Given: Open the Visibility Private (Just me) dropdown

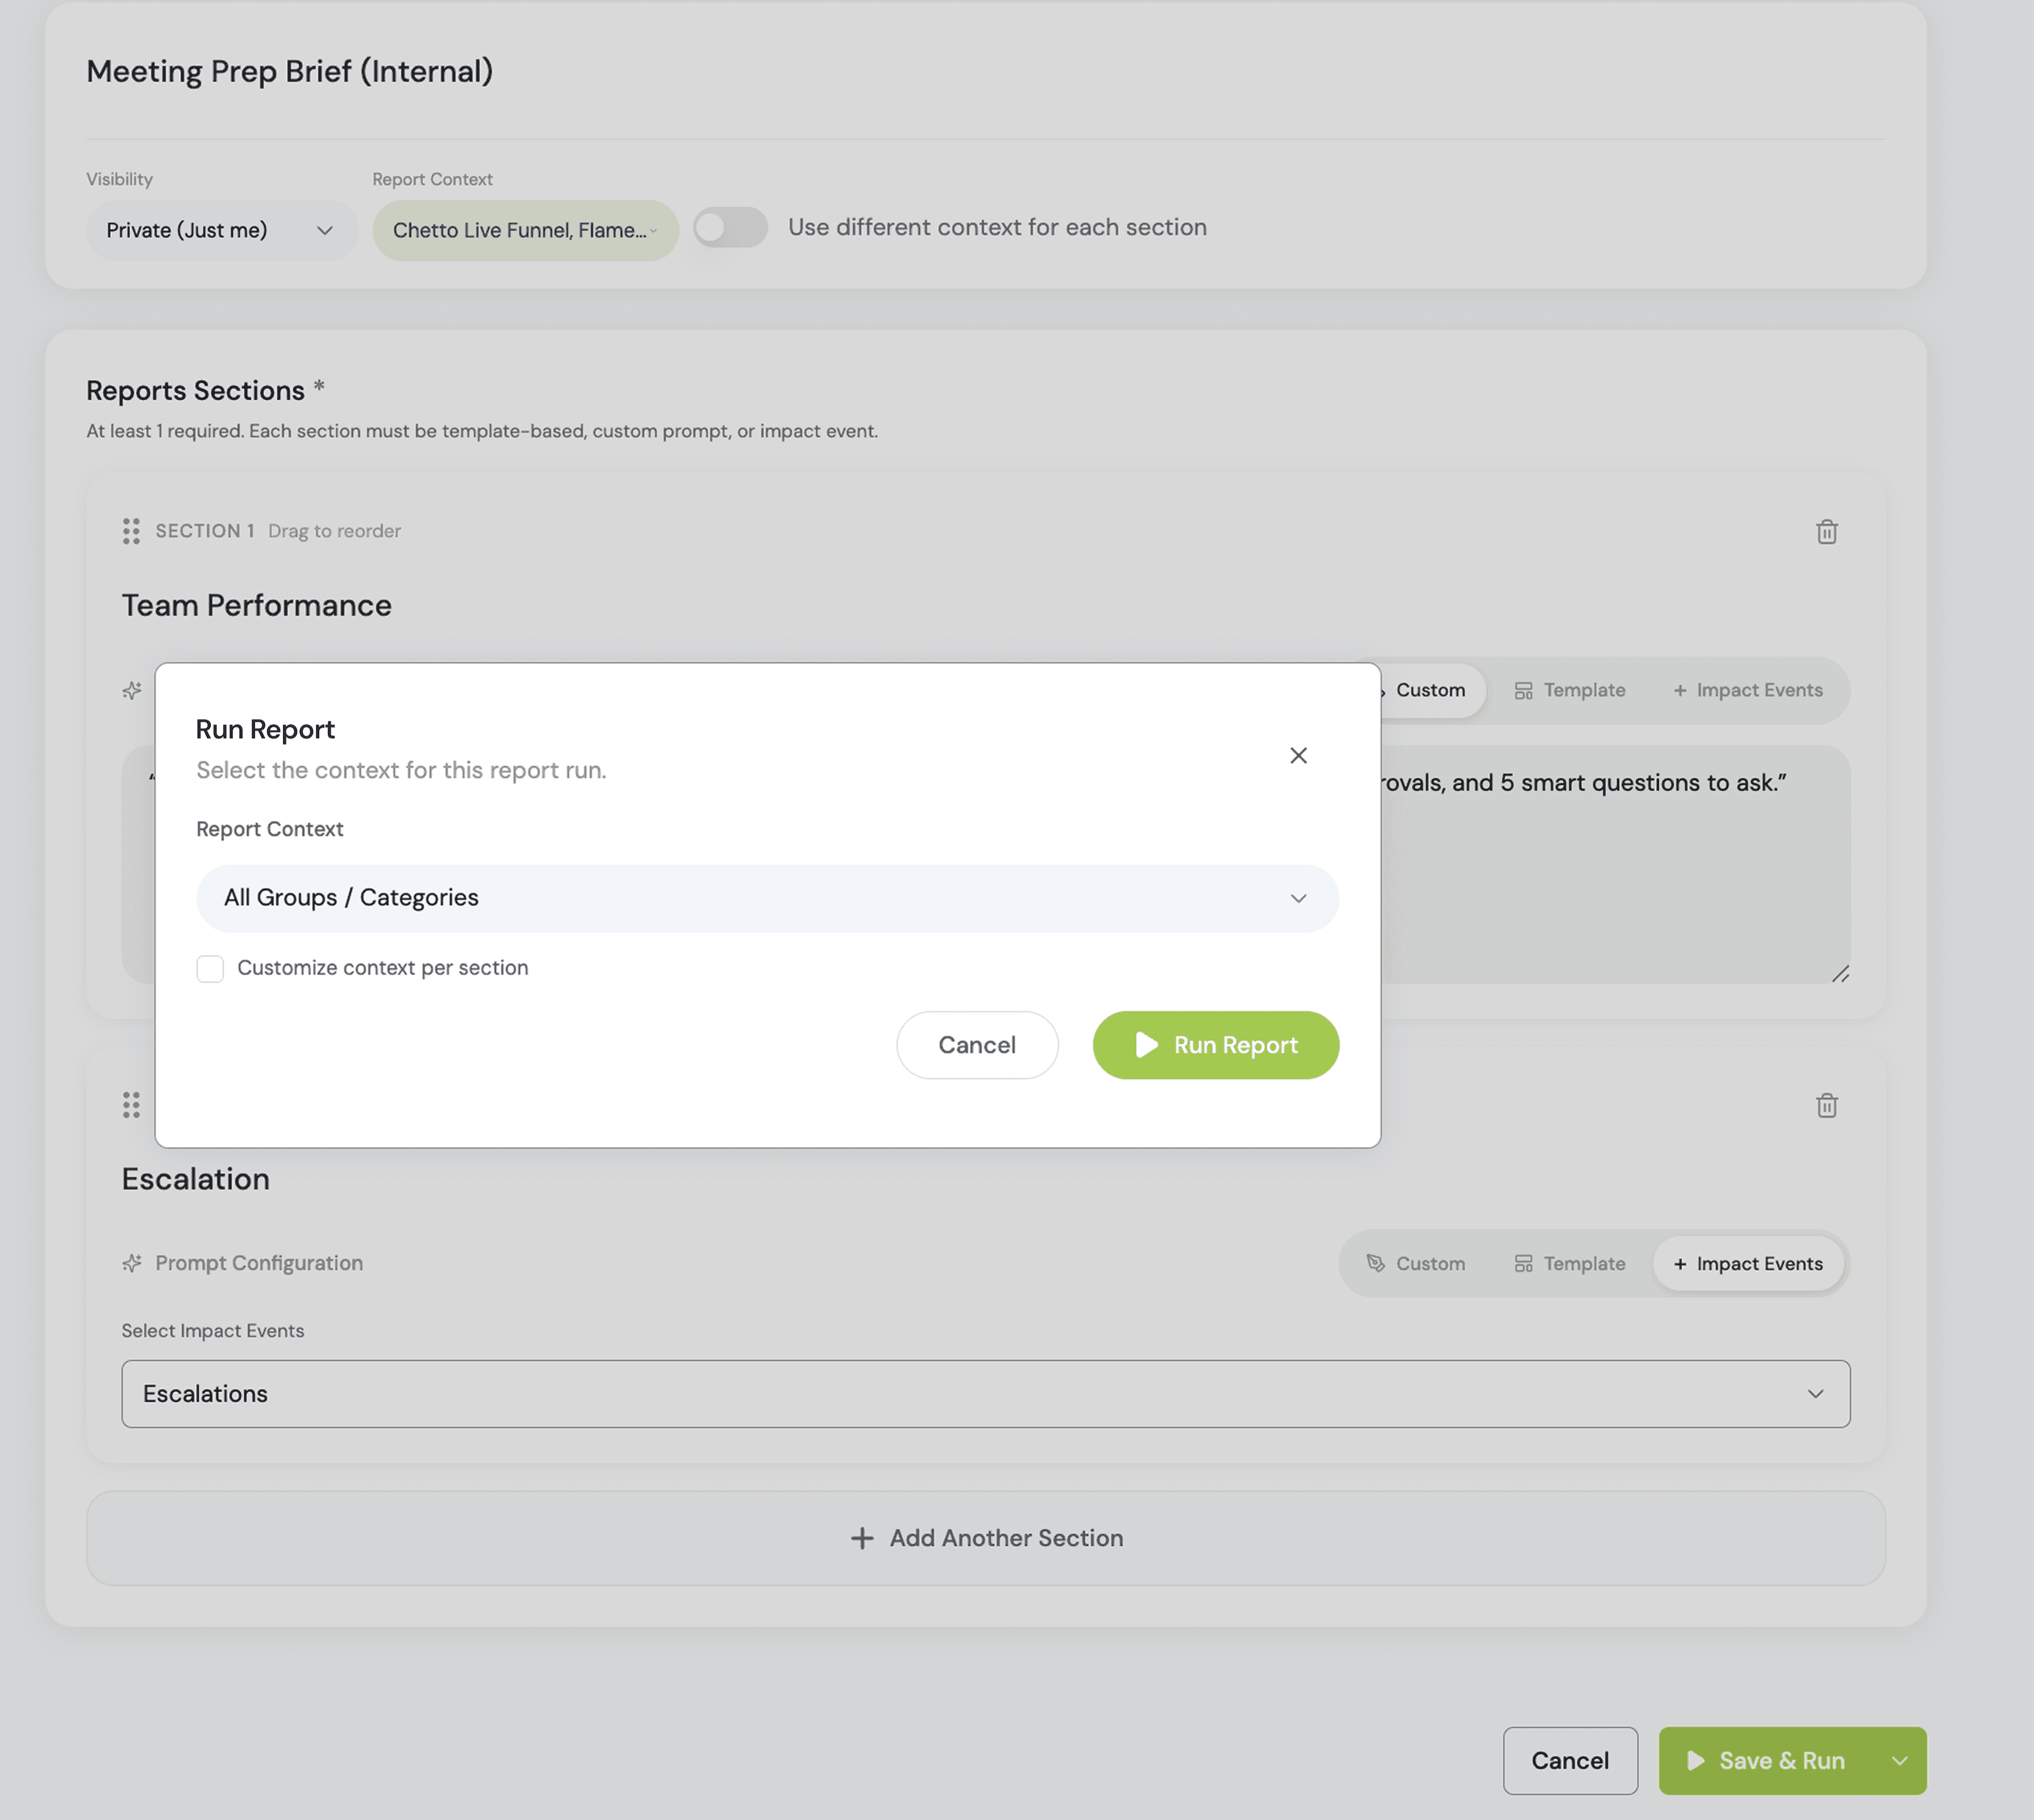Looking at the screenshot, I should click(x=221, y=230).
